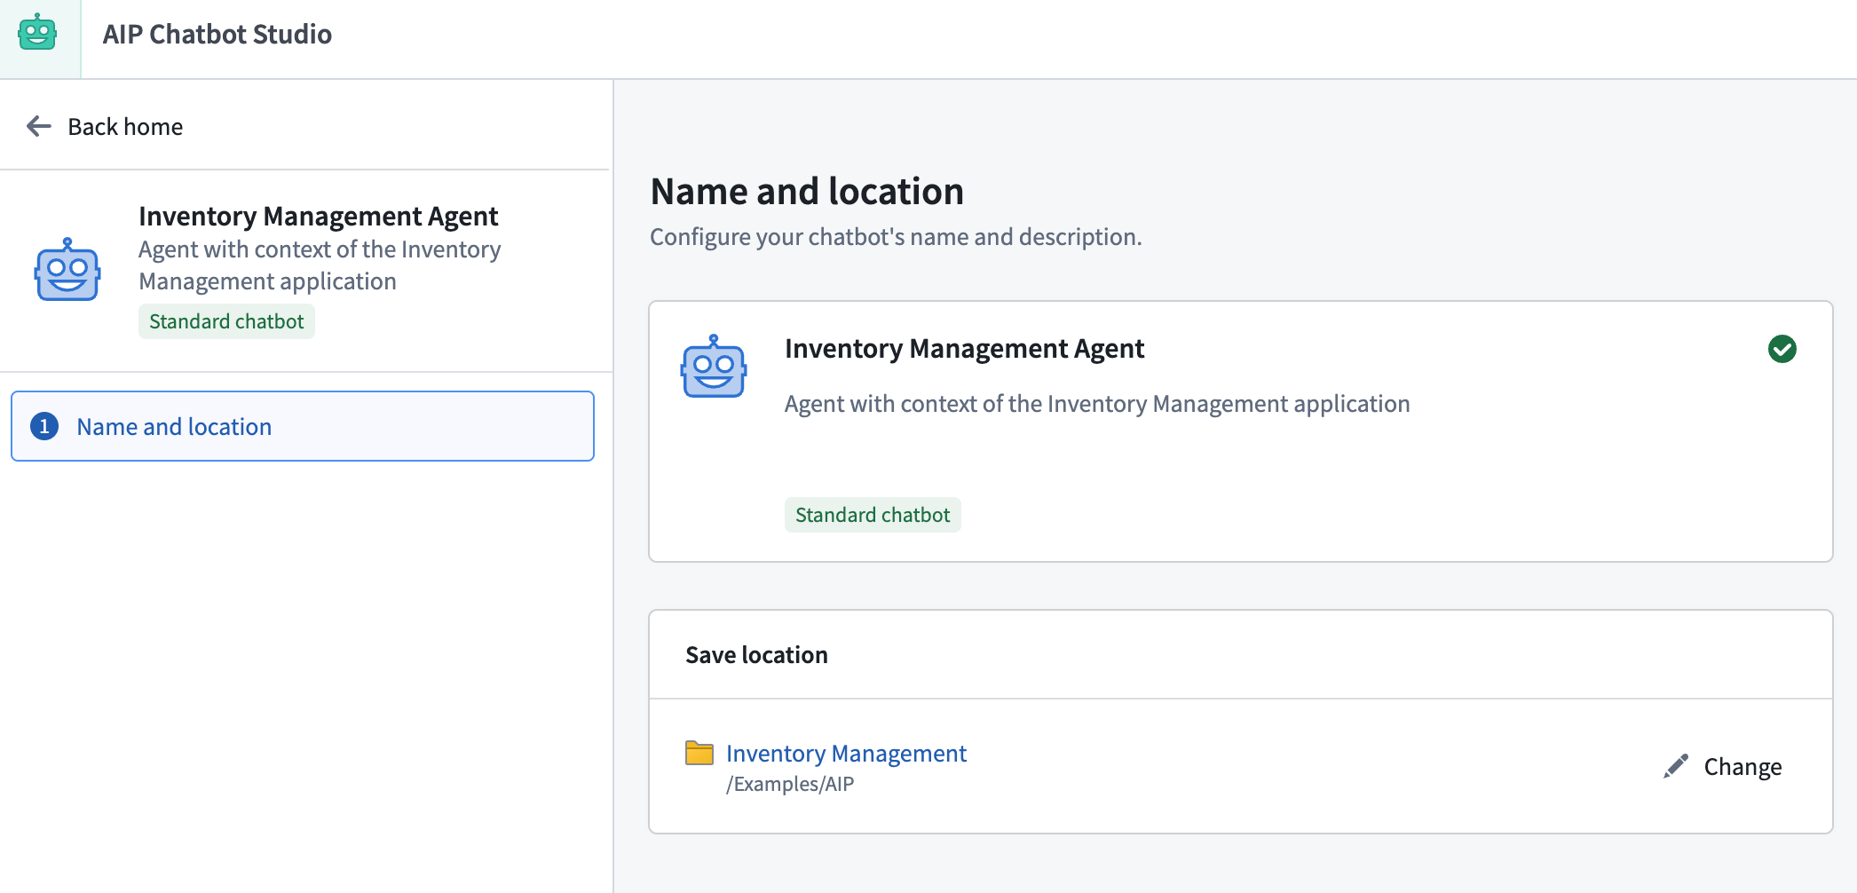Click the AIP Chatbot Studio title

(217, 34)
